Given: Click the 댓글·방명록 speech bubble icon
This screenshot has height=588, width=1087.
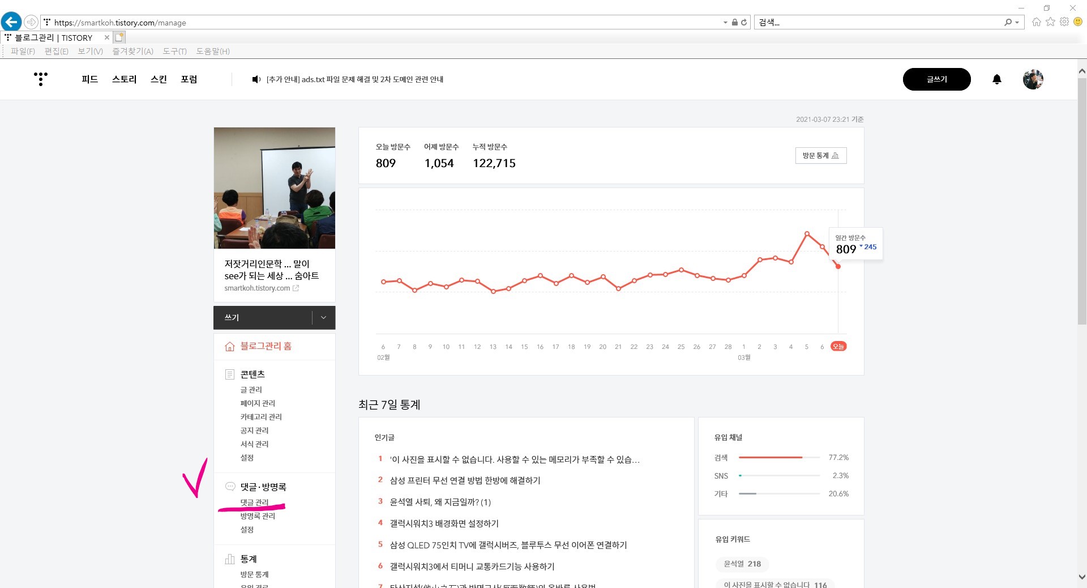Looking at the screenshot, I should click(x=230, y=487).
